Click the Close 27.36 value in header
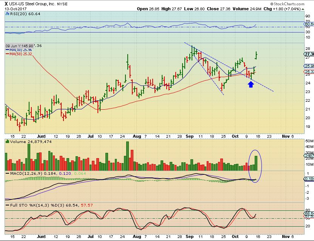Viewport: 314px width, 241px height. [218, 9]
